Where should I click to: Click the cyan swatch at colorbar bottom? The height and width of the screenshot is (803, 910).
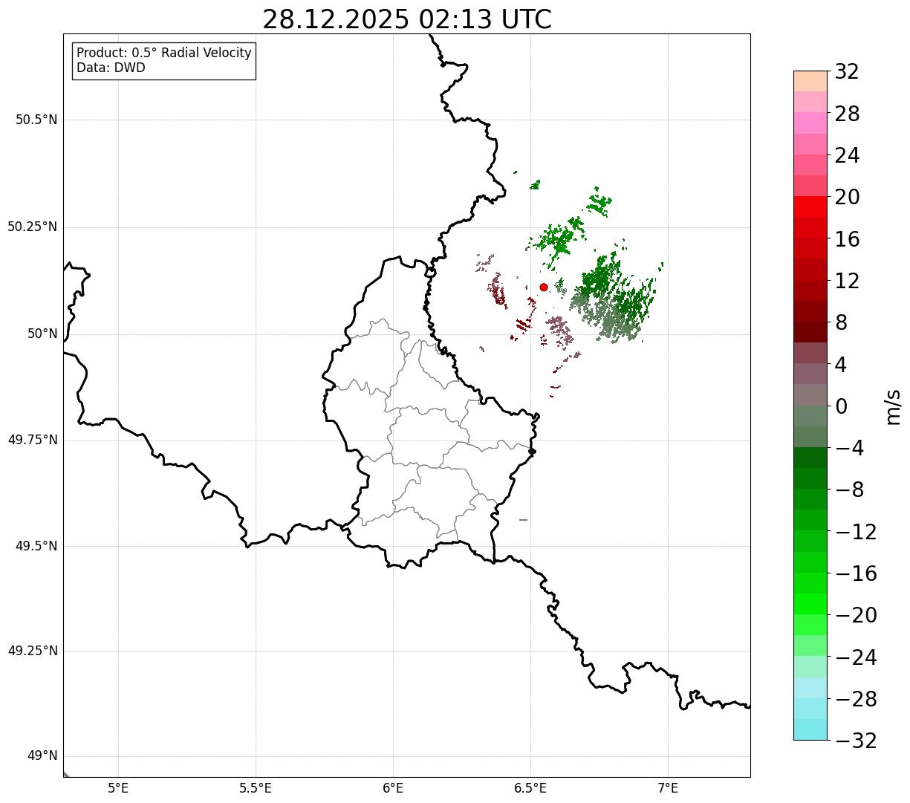[x=810, y=729]
